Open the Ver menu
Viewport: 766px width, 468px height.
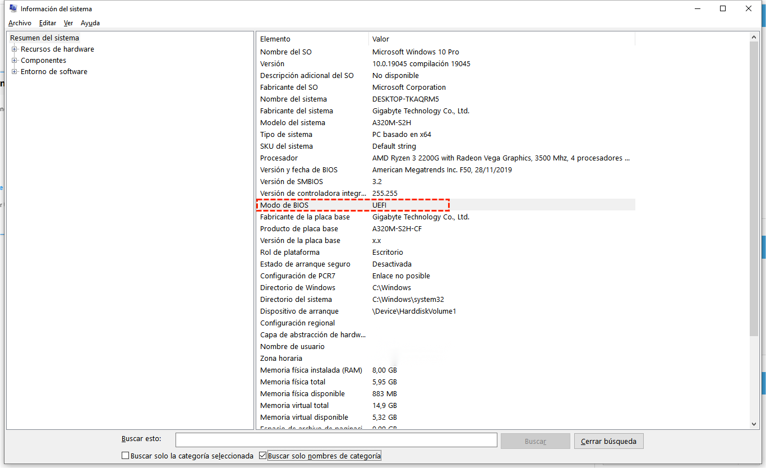tap(68, 23)
